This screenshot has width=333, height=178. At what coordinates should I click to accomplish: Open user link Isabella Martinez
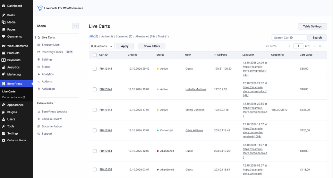[x=196, y=89]
